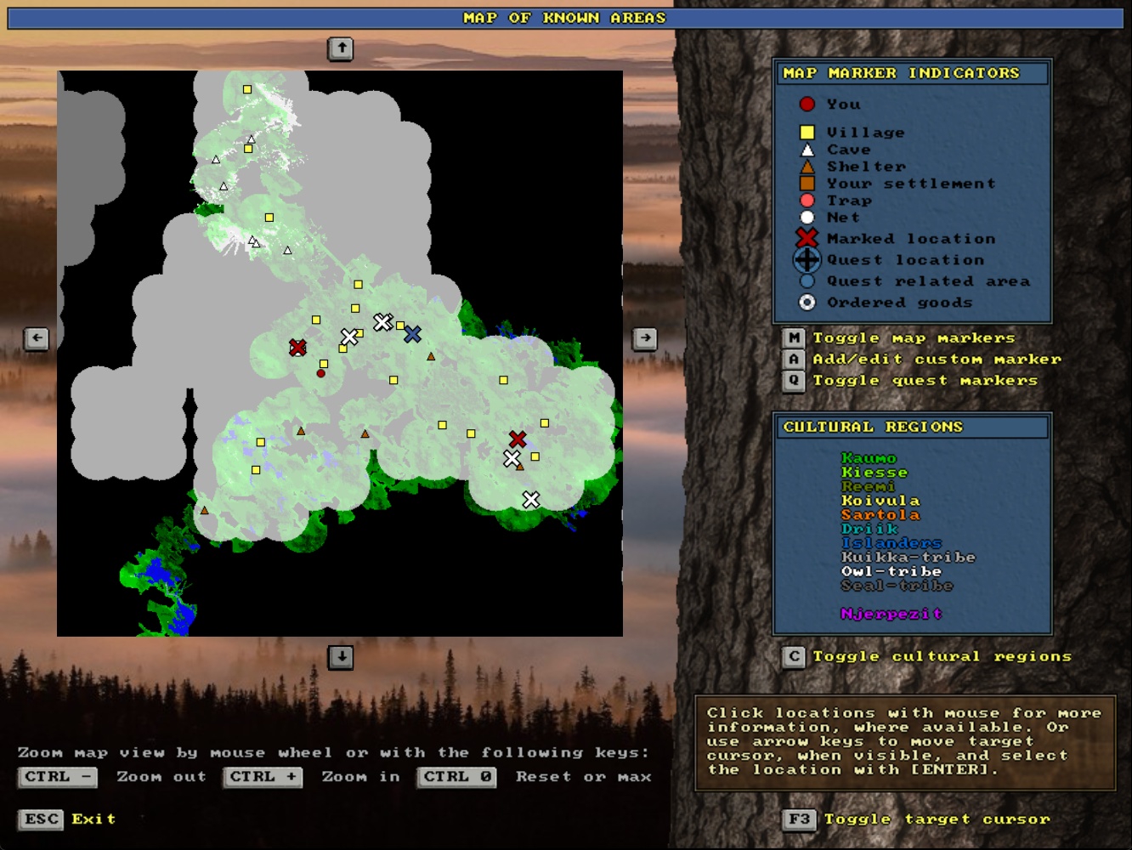Click the 'Zoom in' label
This screenshot has width=1132, height=850.
(360, 777)
